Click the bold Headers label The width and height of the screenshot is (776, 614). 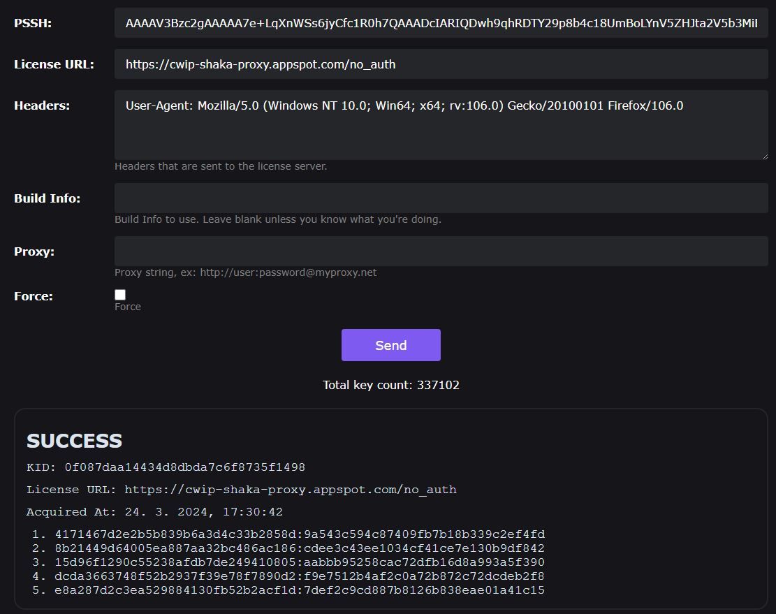(42, 105)
